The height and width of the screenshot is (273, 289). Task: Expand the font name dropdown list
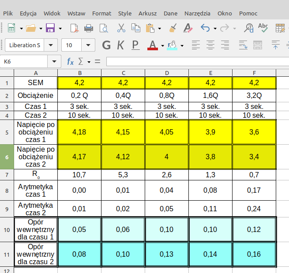[51, 45]
